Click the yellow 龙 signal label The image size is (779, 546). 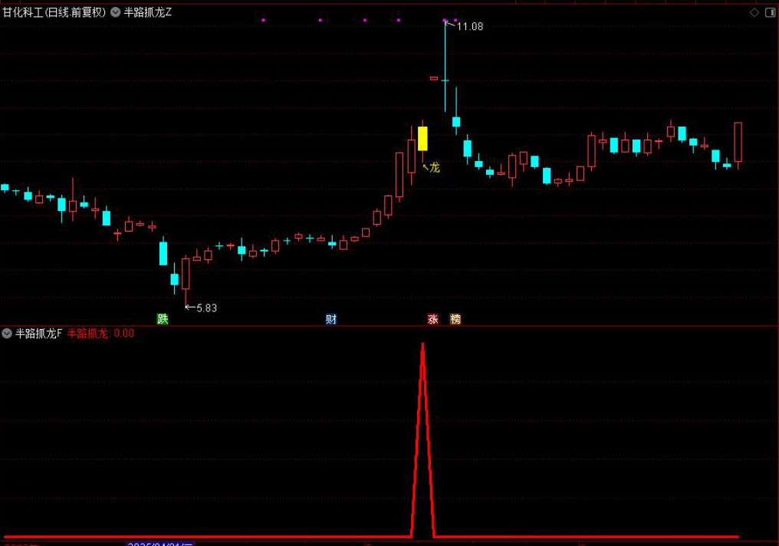pyautogui.click(x=435, y=167)
